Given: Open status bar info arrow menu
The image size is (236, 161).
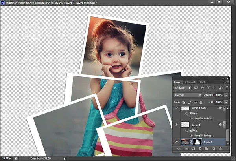Looking at the screenshot, I should 65,158.
